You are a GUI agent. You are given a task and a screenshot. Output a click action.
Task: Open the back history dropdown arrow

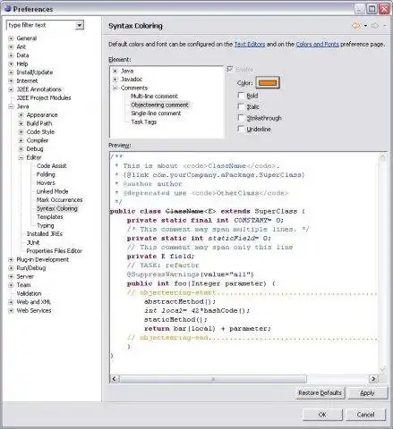pyautogui.click(x=365, y=26)
